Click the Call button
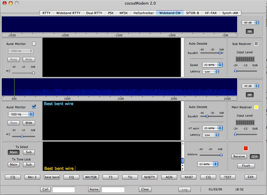The image size is (267, 195). tap(45, 189)
